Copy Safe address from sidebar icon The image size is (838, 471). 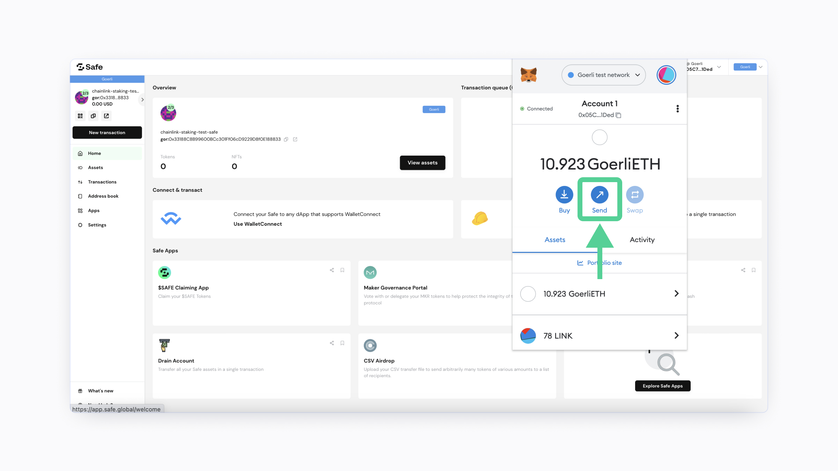(93, 116)
